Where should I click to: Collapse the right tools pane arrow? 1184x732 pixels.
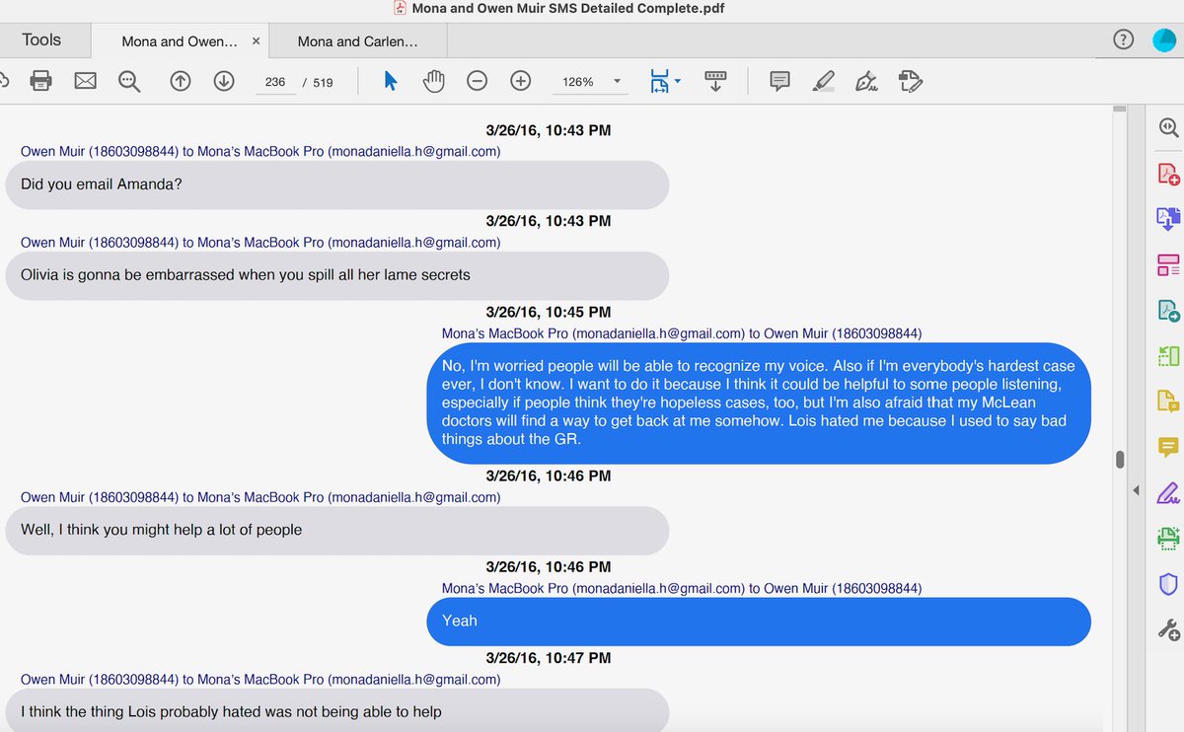pos(1136,490)
